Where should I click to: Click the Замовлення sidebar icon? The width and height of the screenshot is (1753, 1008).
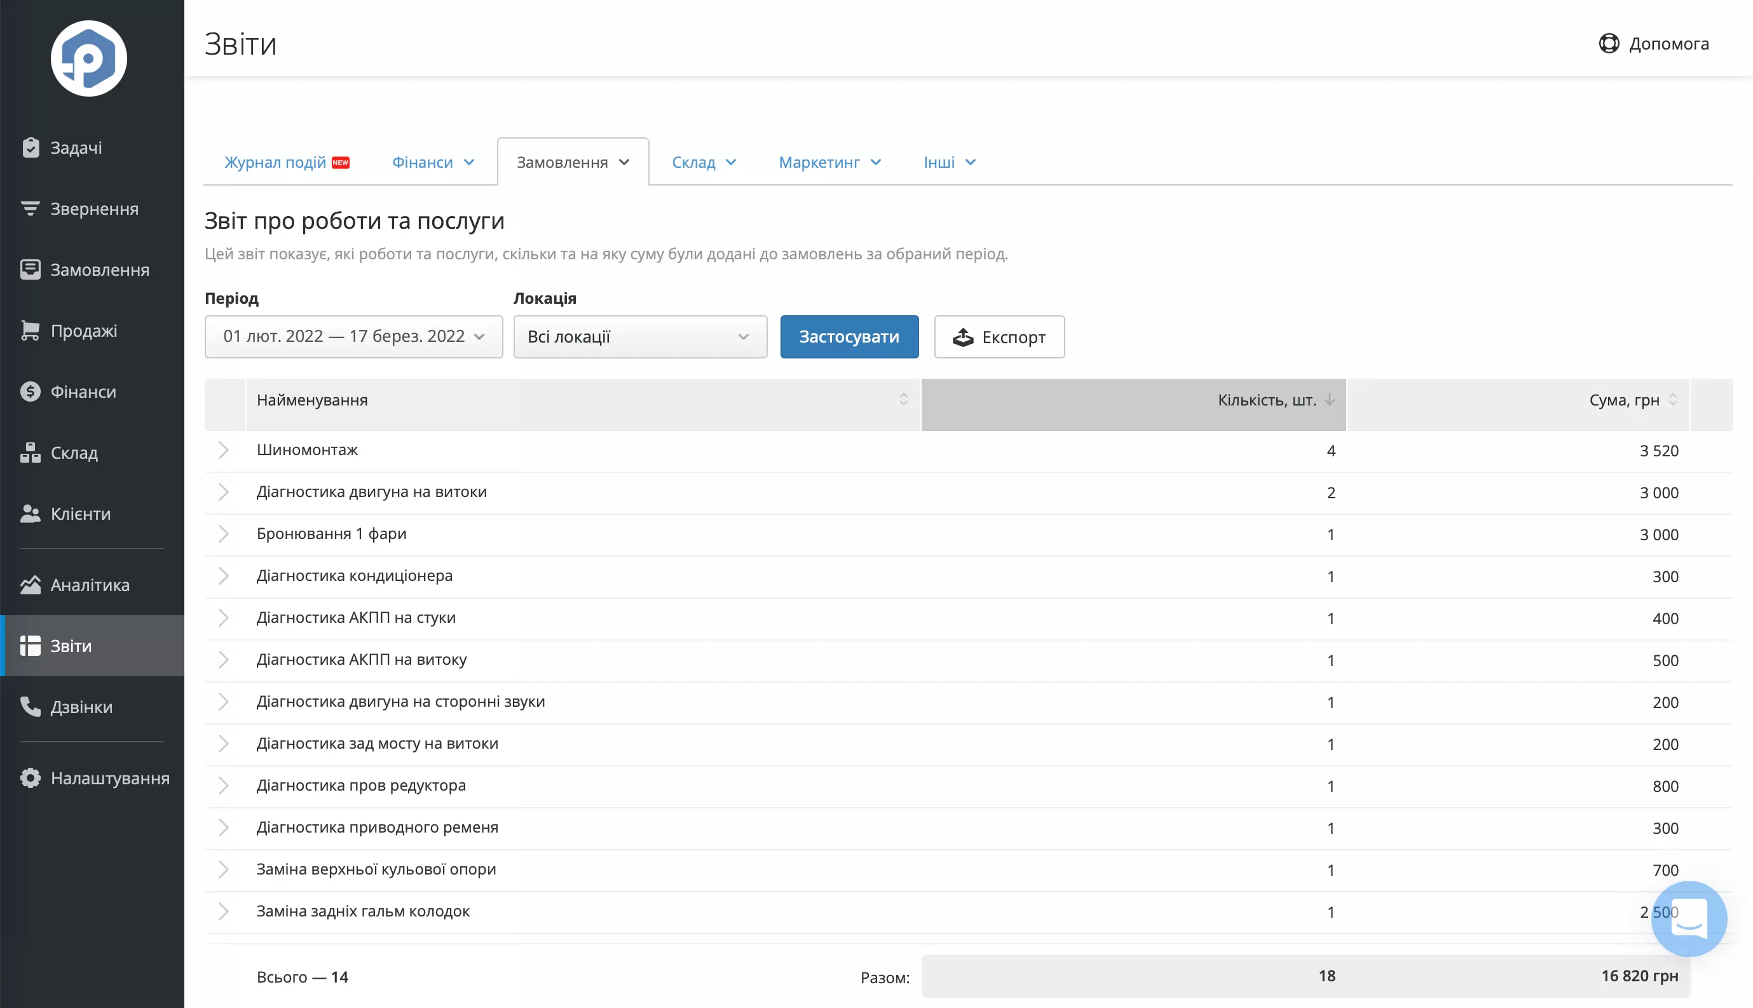tap(31, 269)
